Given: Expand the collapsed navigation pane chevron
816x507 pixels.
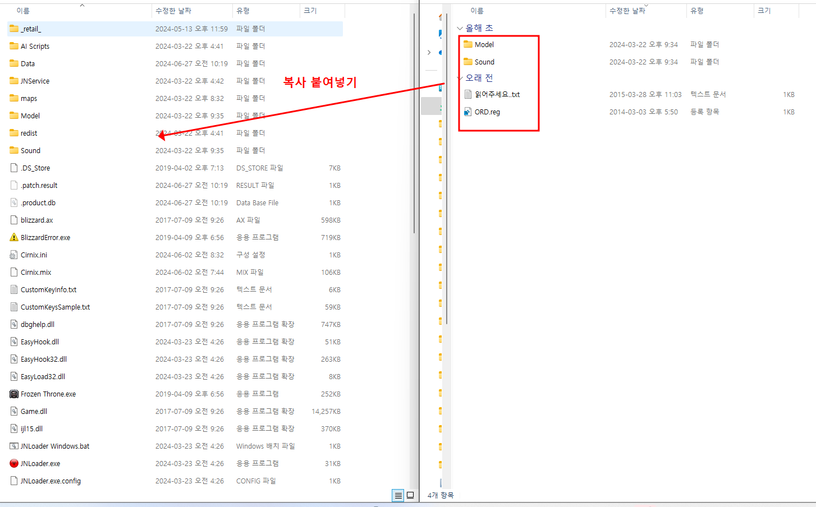Looking at the screenshot, I should (x=429, y=52).
